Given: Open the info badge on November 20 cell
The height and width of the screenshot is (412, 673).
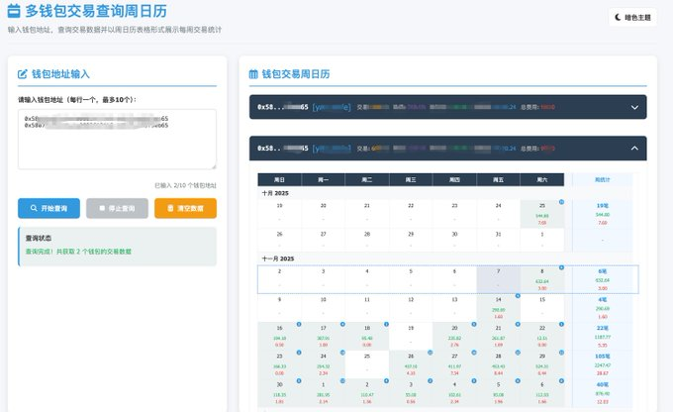Looking at the screenshot, I should 474,324.
